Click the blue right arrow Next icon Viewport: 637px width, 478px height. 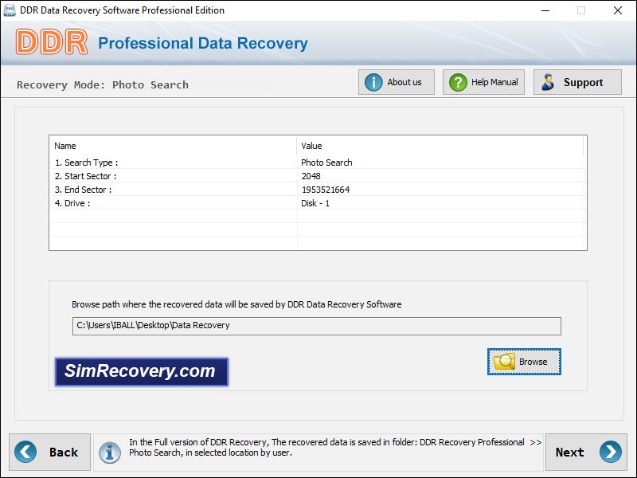click(611, 452)
